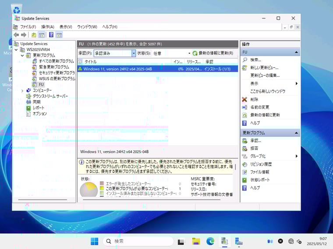Select すべての更新プログラム in the tree
Viewport: 333px width, 249px height.
(x=56, y=61)
